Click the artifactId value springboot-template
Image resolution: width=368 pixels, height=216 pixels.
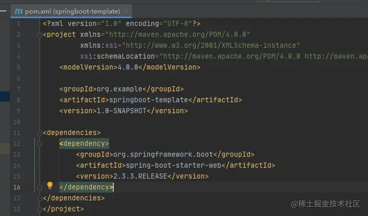[x=149, y=100]
